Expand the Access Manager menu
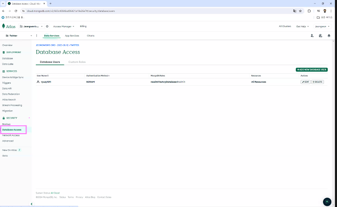This screenshot has width=337, height=207. pyautogui.click(x=63, y=27)
